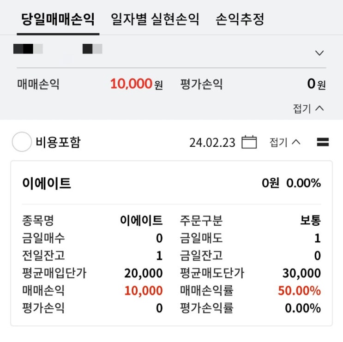Click the 50.00% 매매손익률 value
The width and height of the screenshot is (343, 342).
click(299, 291)
